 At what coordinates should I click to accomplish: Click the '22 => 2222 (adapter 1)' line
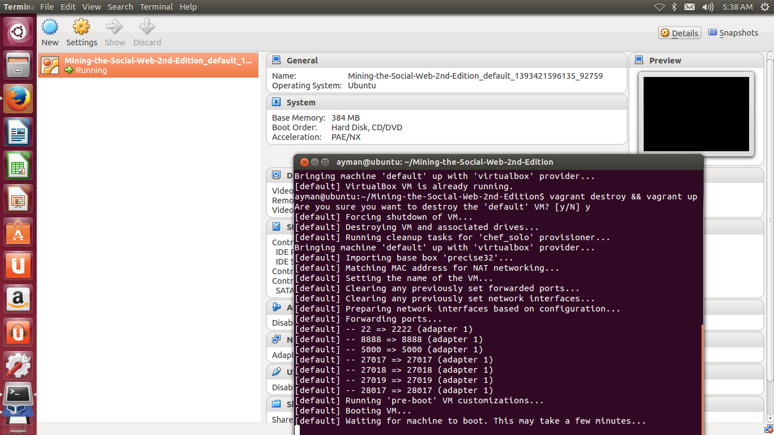pyautogui.click(x=384, y=329)
